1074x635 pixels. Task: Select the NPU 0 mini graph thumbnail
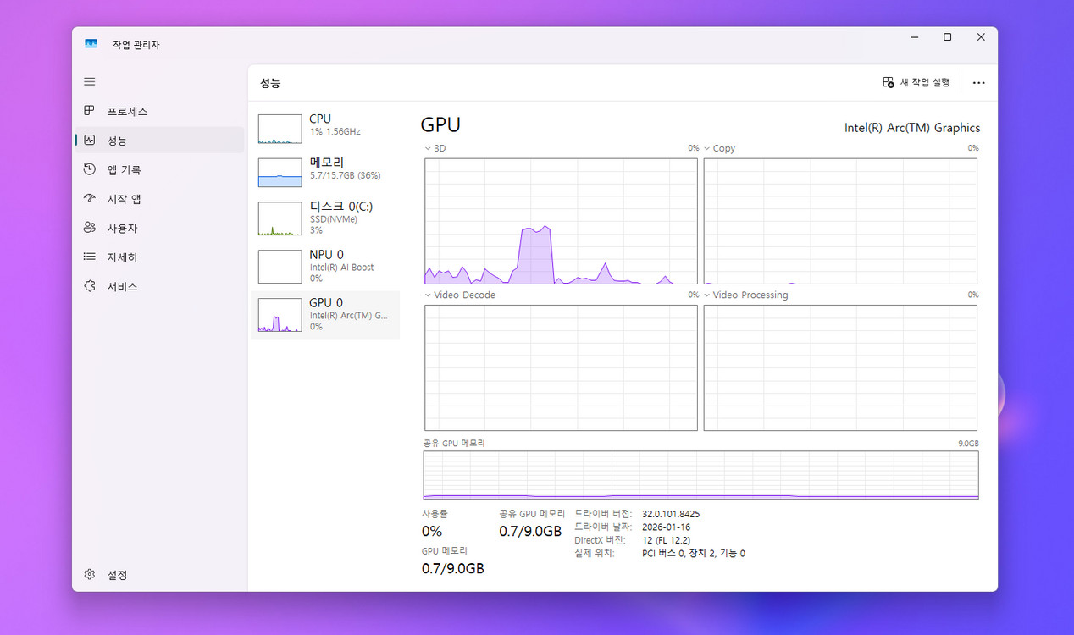[280, 267]
